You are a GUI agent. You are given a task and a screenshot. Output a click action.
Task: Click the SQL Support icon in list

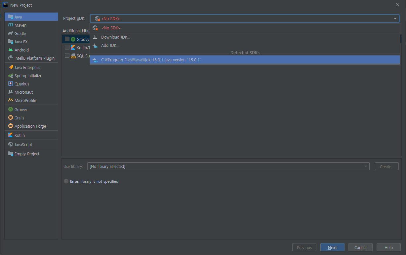coord(73,56)
